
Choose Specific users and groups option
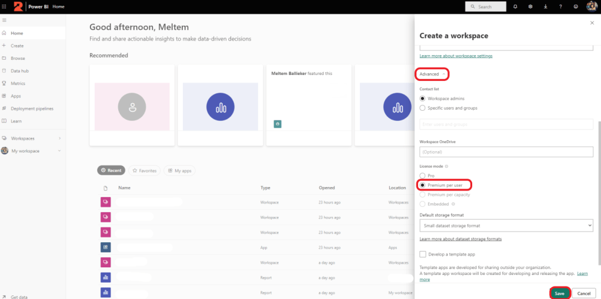422,108
